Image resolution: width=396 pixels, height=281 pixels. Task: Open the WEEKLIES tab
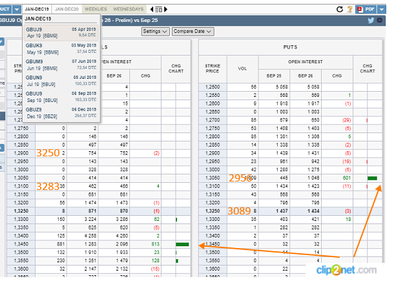96,9
